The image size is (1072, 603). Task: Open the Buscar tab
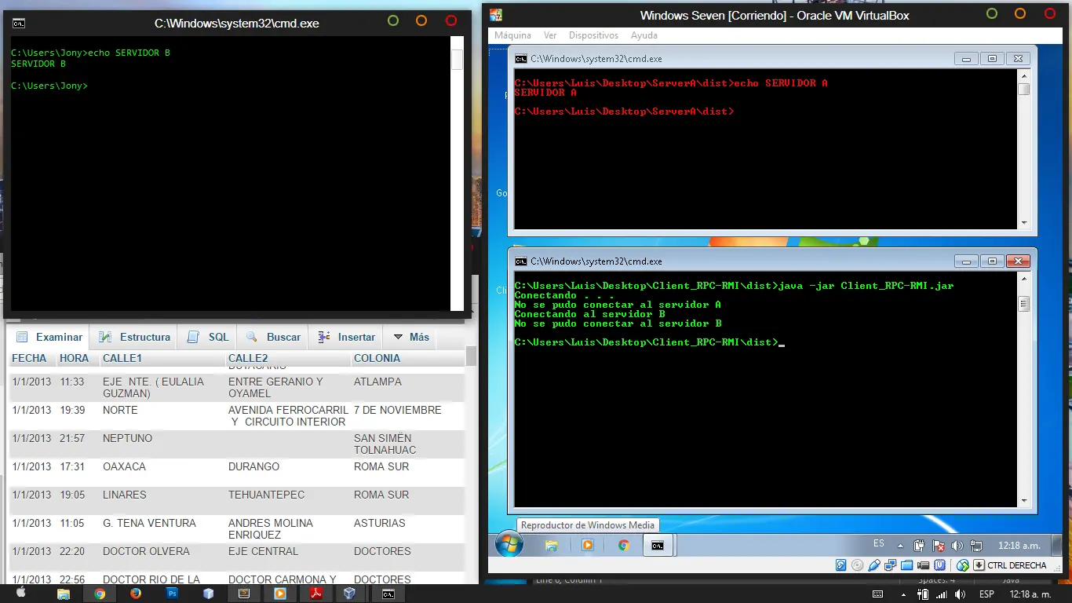pyautogui.click(x=273, y=337)
